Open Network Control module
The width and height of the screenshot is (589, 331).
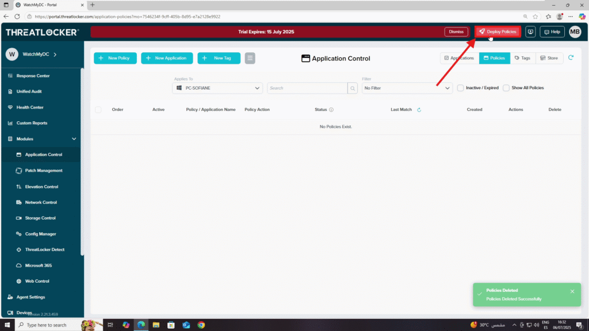41,202
